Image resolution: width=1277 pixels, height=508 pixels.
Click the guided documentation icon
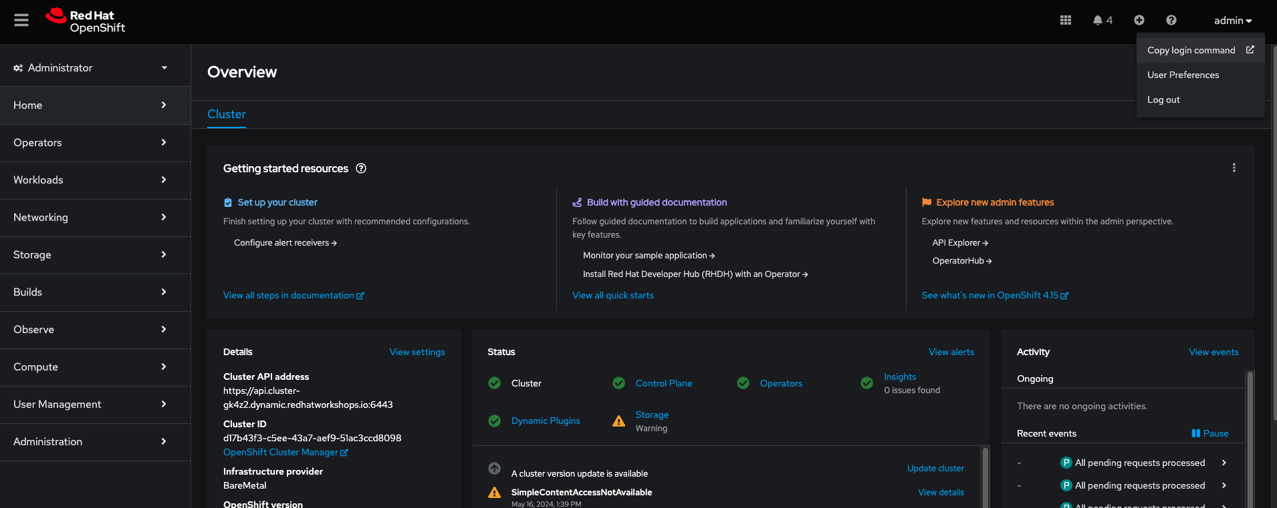577,202
